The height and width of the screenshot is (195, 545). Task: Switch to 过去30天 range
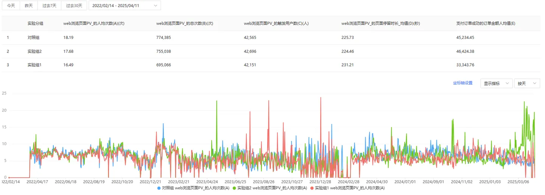(x=74, y=6)
